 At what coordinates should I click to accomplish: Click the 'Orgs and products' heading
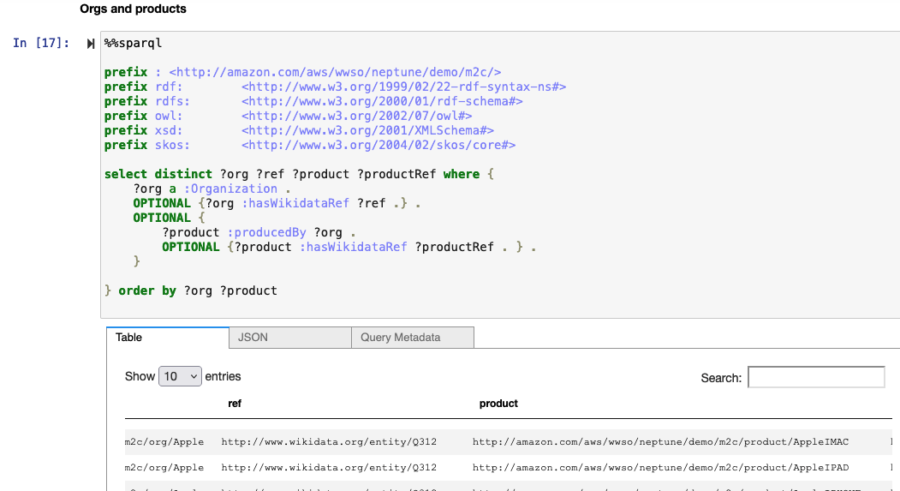point(134,9)
